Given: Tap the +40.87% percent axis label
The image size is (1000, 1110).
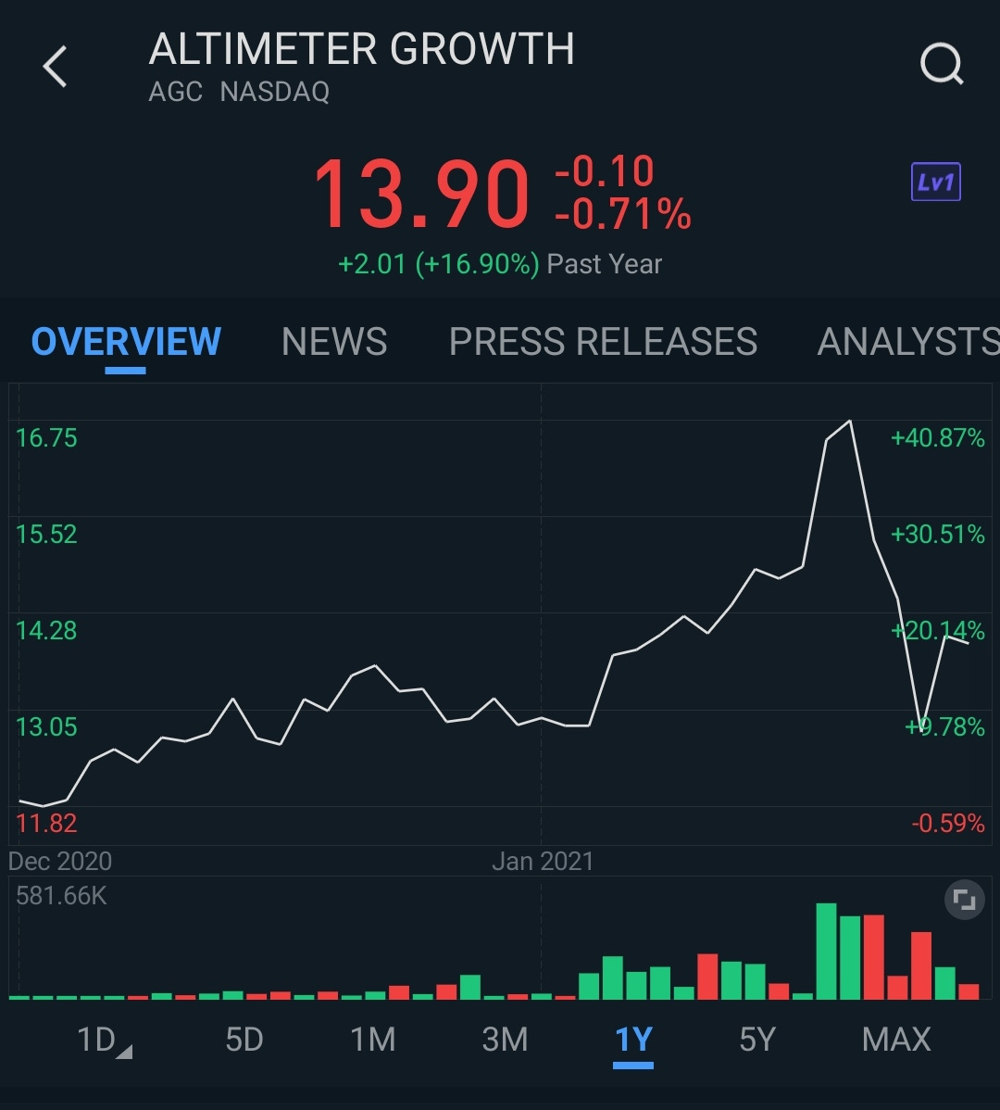Looking at the screenshot, I should tap(938, 437).
